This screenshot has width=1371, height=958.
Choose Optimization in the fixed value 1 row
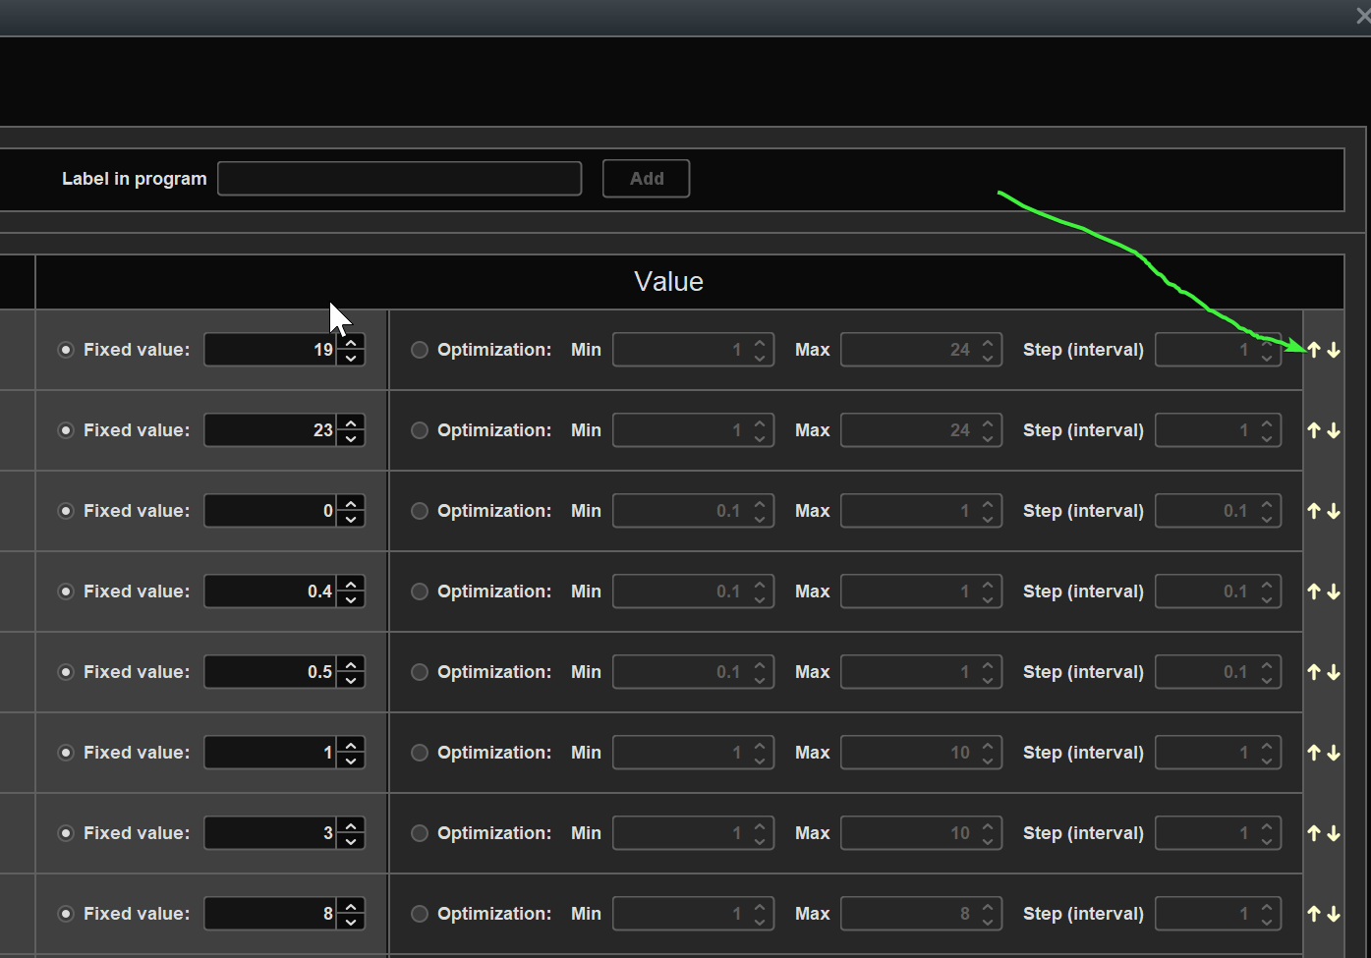click(420, 753)
